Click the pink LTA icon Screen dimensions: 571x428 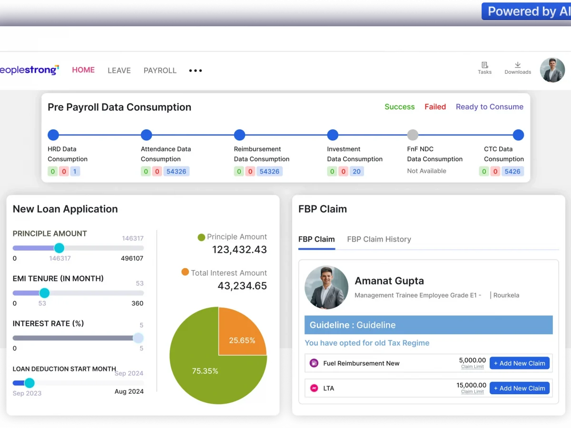tap(314, 388)
